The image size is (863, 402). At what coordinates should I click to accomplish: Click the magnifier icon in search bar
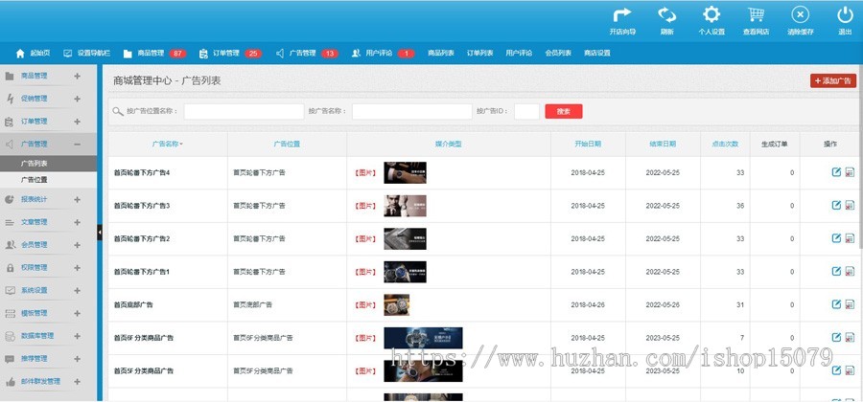(118, 111)
